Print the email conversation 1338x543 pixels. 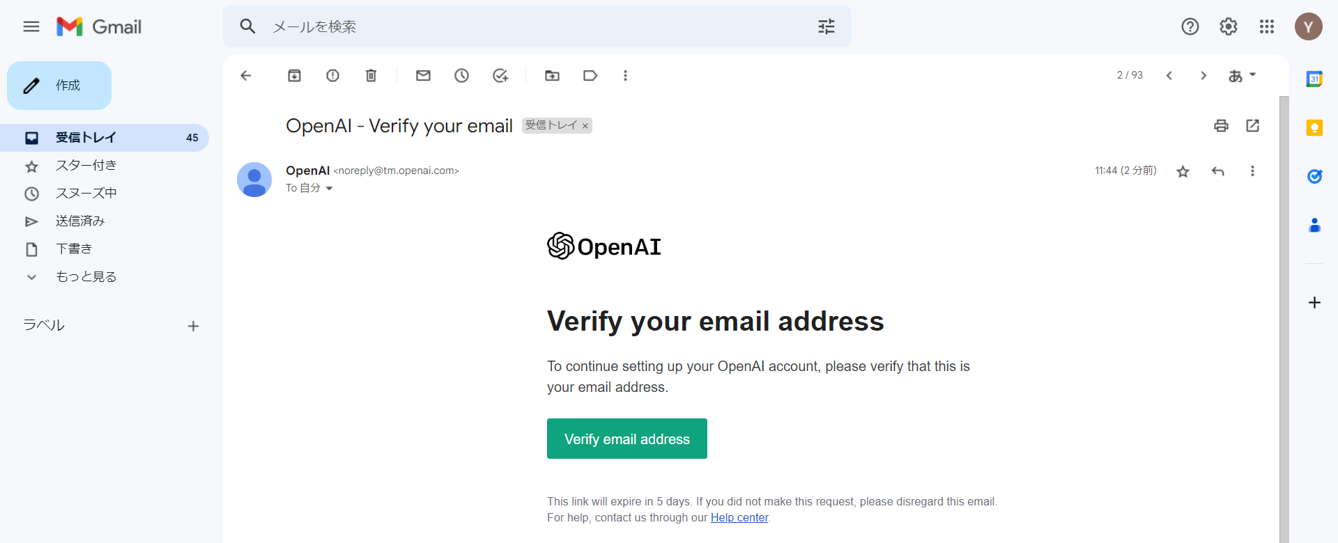(x=1221, y=126)
